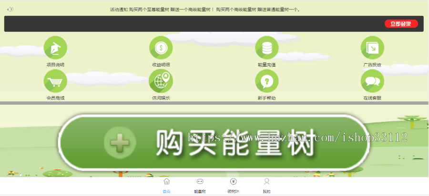
Task: Open the 会员商城 shopping cart icon
Action: 55,81
